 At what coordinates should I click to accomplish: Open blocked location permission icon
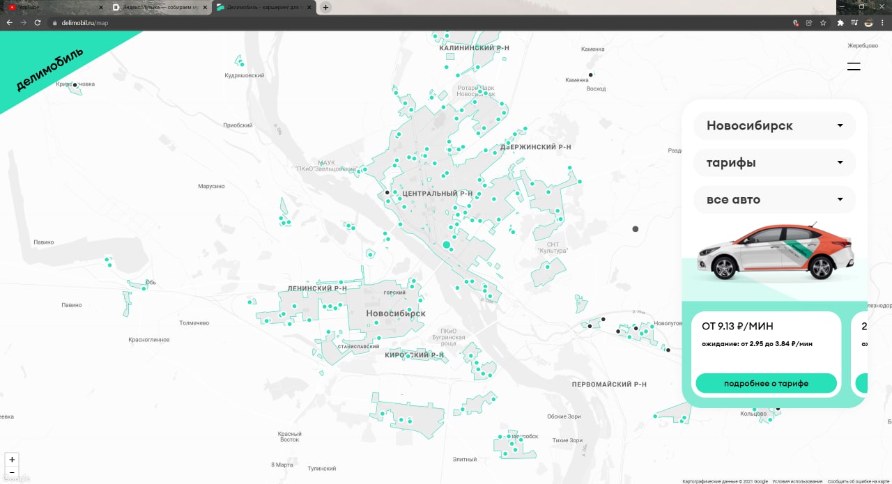tap(796, 23)
